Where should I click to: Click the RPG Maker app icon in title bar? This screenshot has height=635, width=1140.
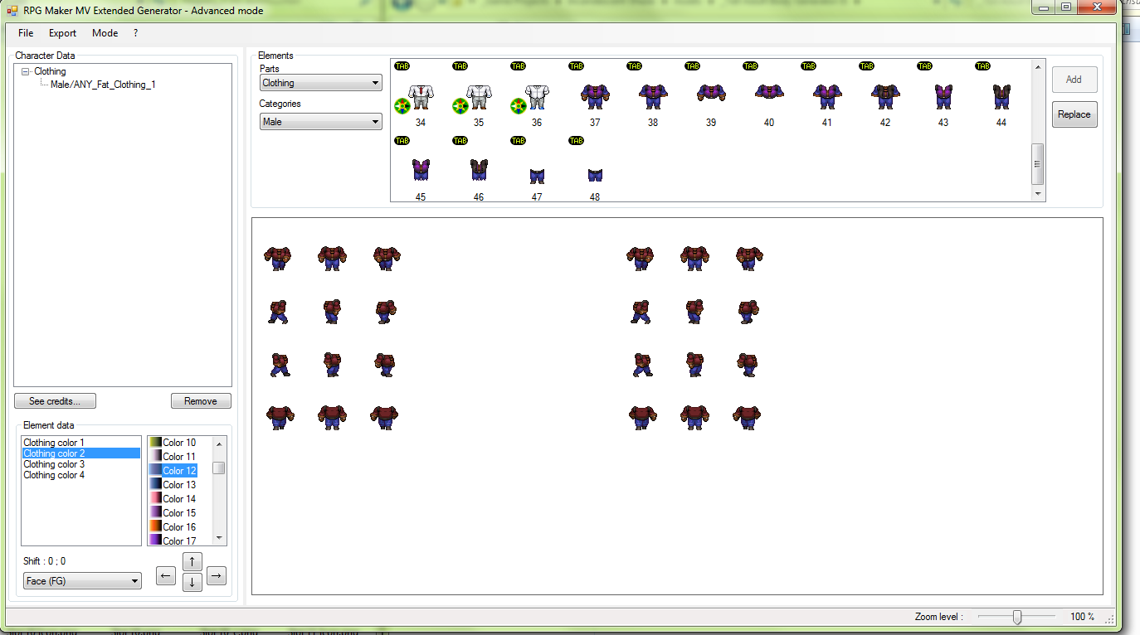pyautogui.click(x=13, y=11)
